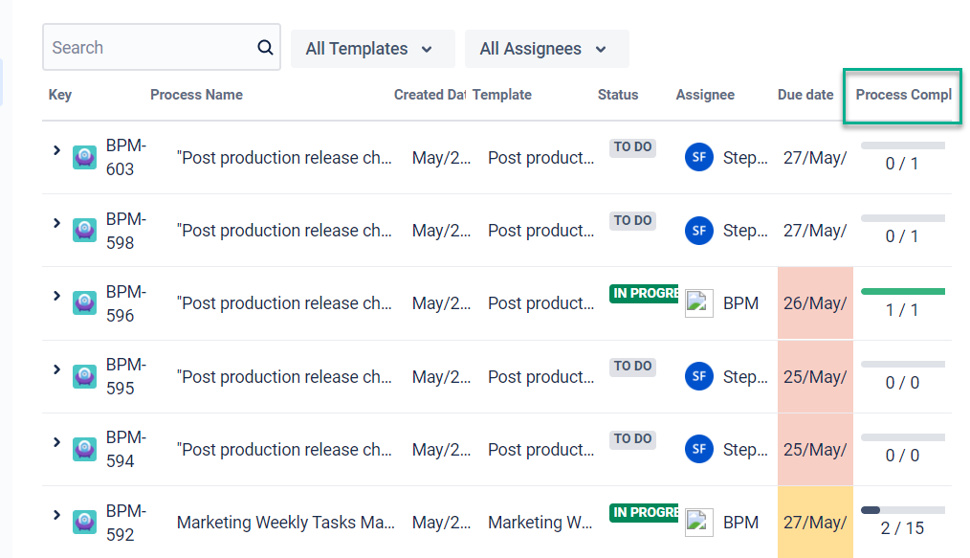970x558 pixels.
Task: Click SF avatar in BPM-598 row
Action: (x=699, y=230)
